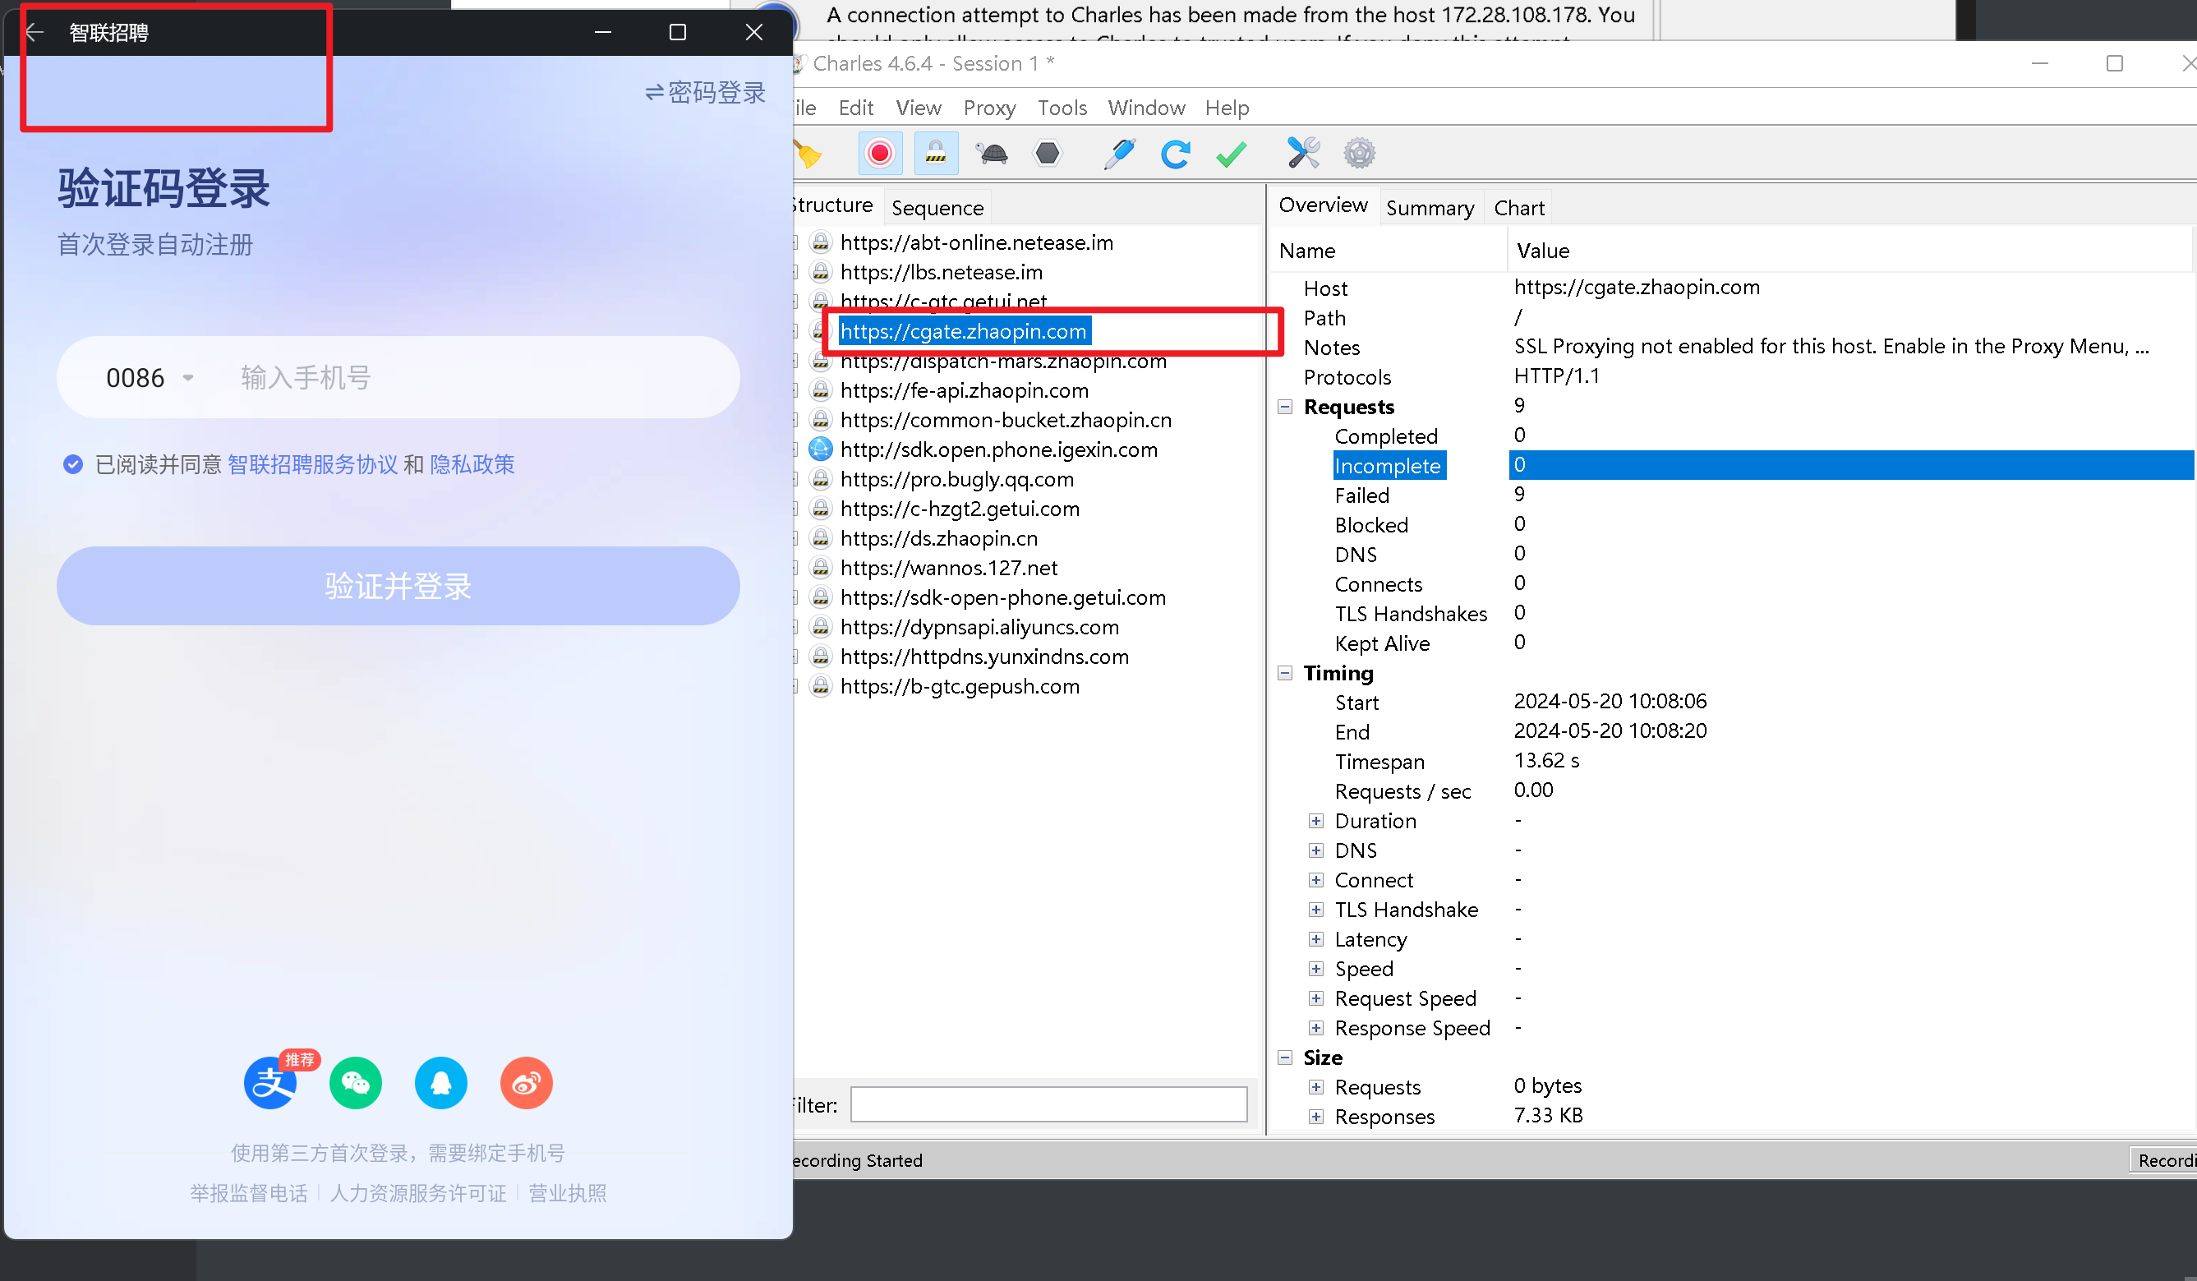This screenshot has width=2197, height=1281.
Task: Switch to Sequence tab
Action: pos(937,208)
